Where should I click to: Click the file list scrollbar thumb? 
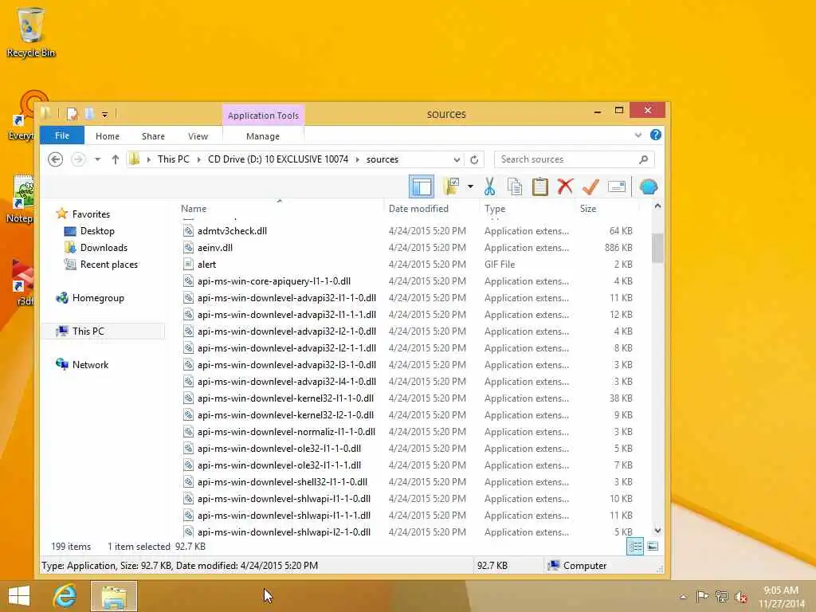(x=657, y=248)
